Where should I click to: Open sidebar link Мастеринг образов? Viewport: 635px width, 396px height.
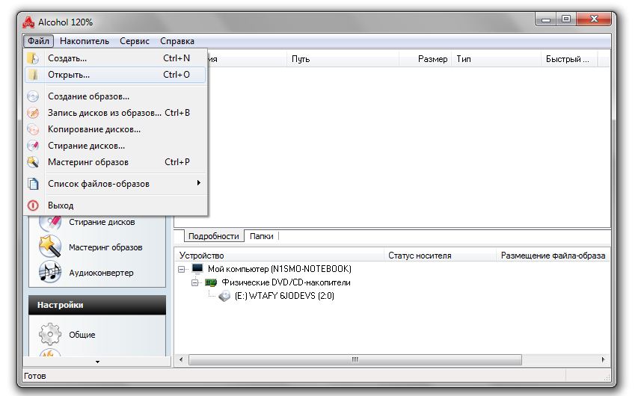click(x=105, y=247)
